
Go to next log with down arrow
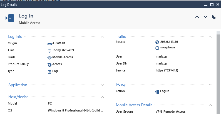pyautogui.click(x=205, y=17)
